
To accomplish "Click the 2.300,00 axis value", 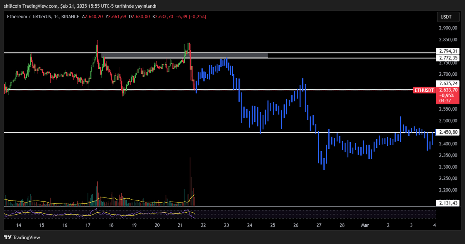I will (448, 167).
